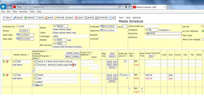Click the browser address bar URL

tap(65, 7)
